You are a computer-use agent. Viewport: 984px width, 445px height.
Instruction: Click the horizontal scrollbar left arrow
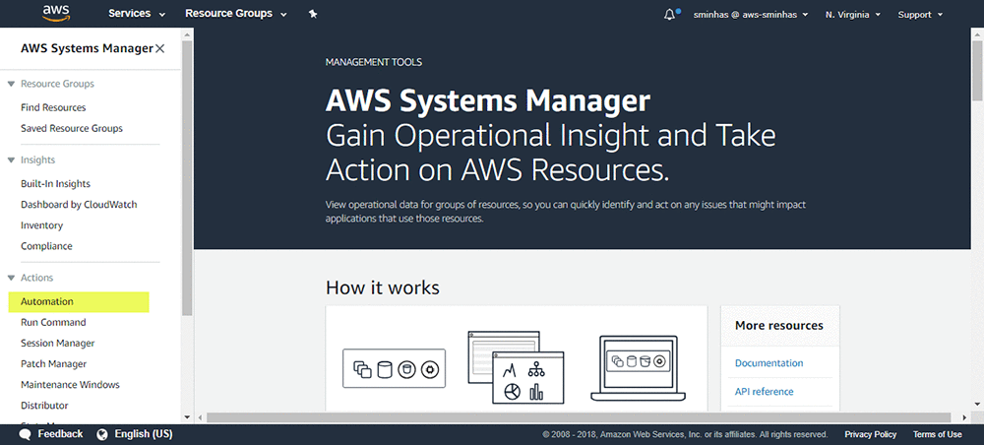tap(200, 417)
